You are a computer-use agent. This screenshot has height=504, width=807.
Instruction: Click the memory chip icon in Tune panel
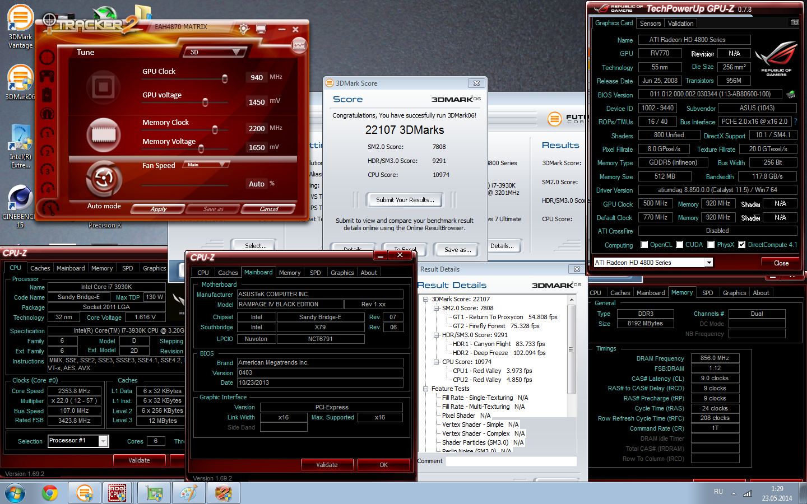coord(104,134)
